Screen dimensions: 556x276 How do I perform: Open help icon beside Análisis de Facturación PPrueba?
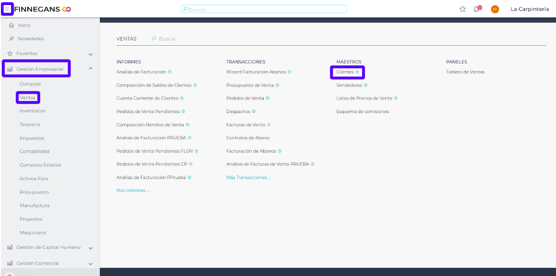point(190,177)
